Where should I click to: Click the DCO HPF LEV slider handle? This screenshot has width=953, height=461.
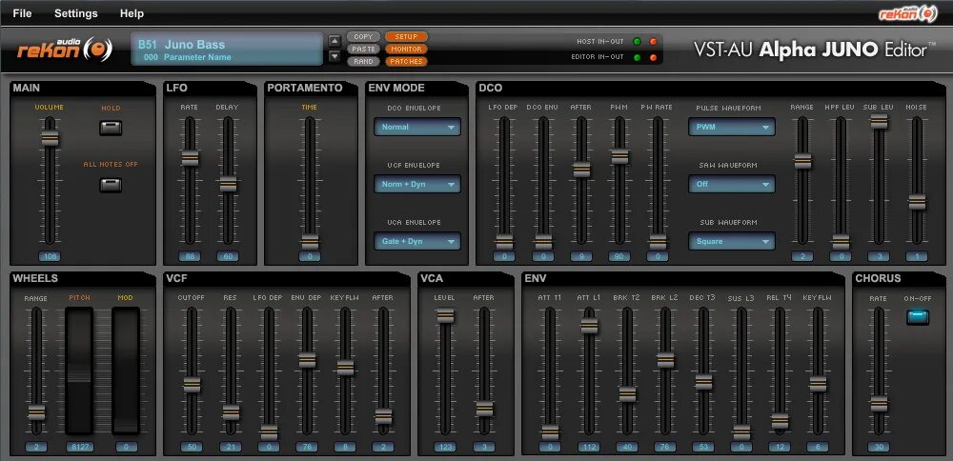(841, 242)
